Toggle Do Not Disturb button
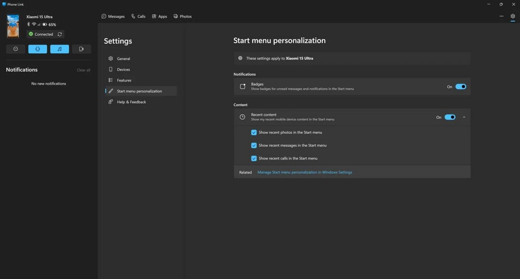The height and width of the screenshot is (279, 520). [16, 49]
